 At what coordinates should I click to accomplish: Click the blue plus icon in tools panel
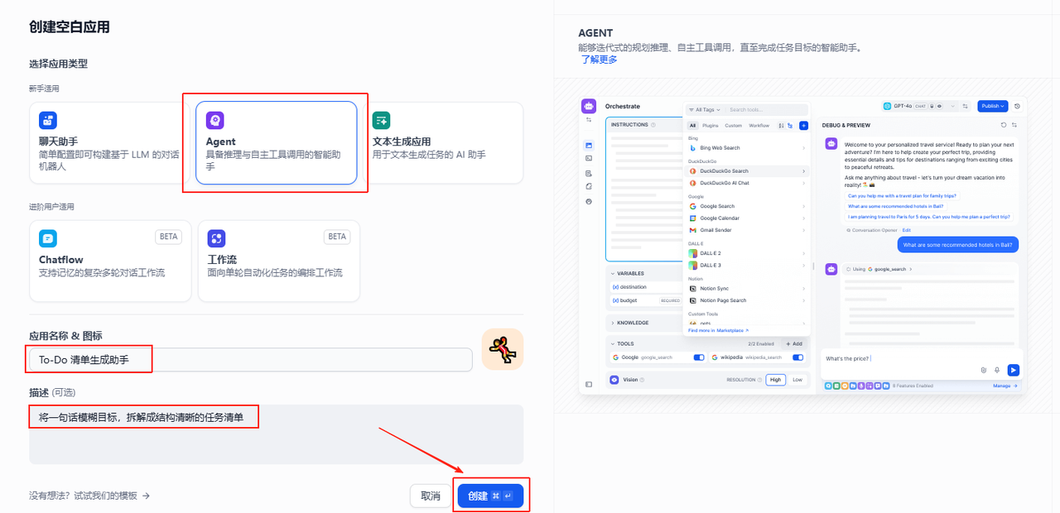click(802, 126)
